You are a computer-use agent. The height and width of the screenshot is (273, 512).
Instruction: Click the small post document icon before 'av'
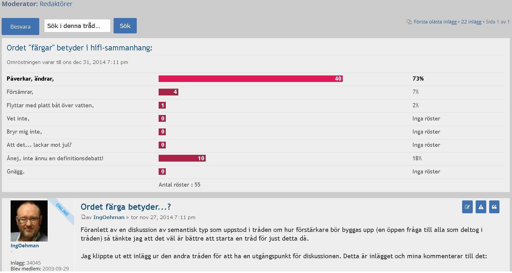[x=83, y=217]
